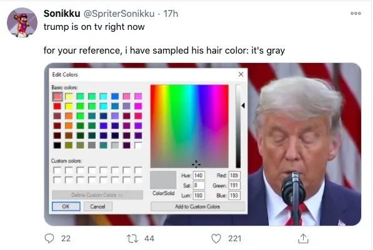The width and height of the screenshot is (373, 250).
Task: Retweet using the icon showing 44
Action: point(132,239)
